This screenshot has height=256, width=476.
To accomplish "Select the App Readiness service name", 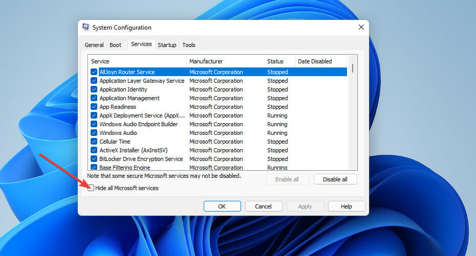I will pos(118,107).
